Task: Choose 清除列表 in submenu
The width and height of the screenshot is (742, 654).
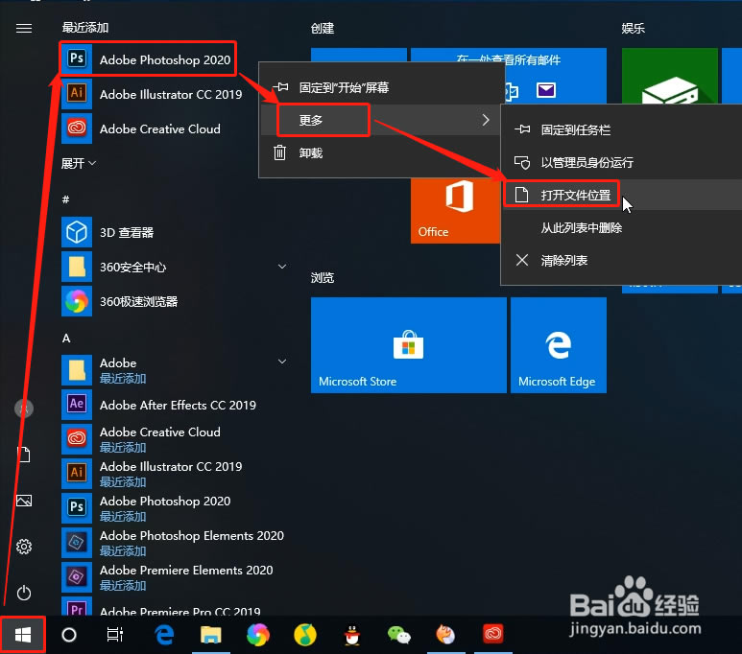Action: pos(621,260)
